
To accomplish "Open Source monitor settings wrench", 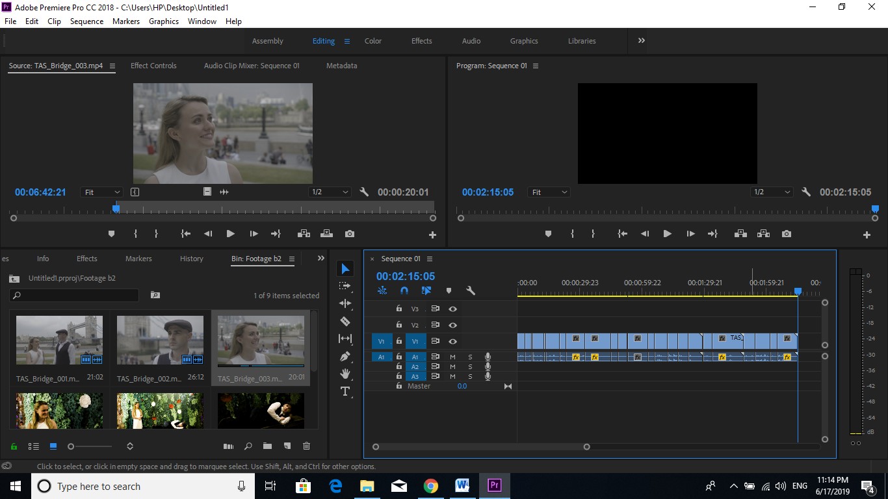I will coord(364,192).
